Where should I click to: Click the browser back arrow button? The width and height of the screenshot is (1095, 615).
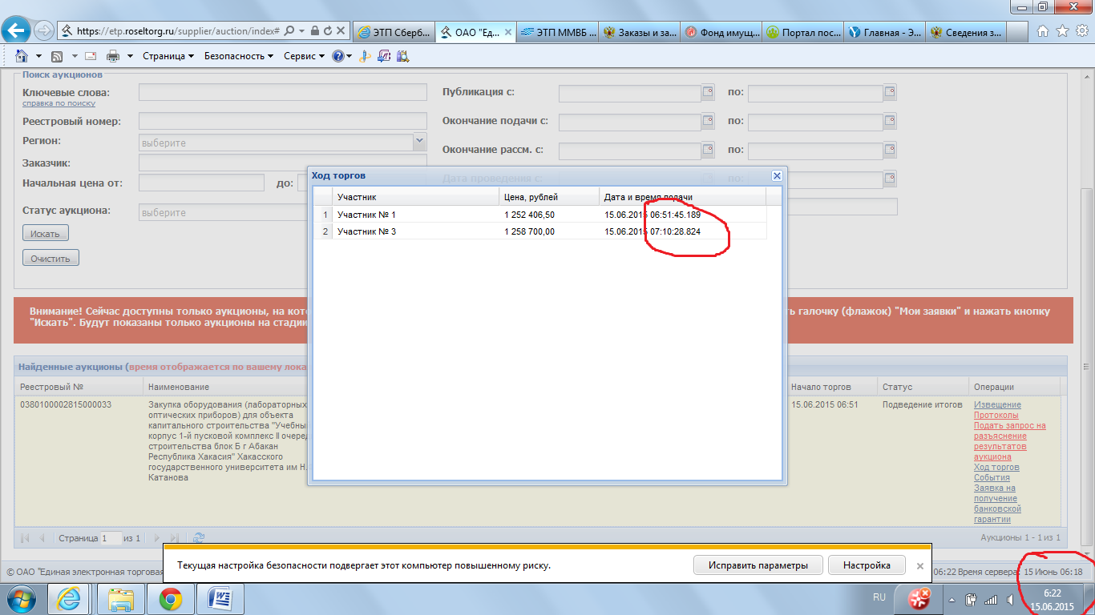coord(18,30)
